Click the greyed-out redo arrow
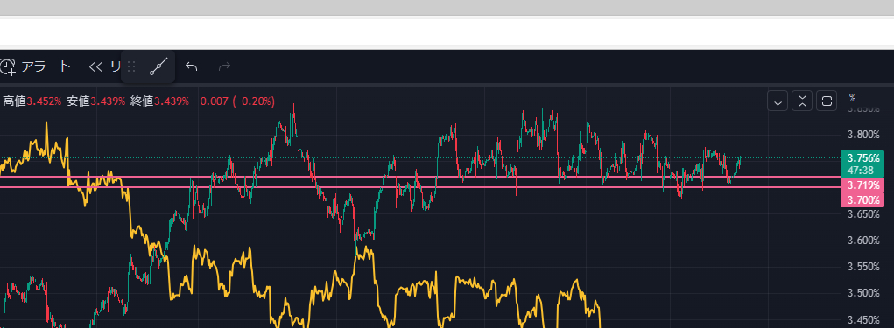The width and height of the screenshot is (894, 328). click(x=225, y=67)
